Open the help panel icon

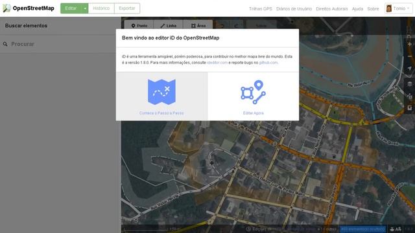click(409, 108)
